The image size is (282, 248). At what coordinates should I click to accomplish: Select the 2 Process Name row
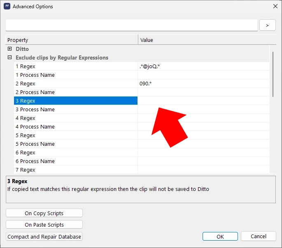pos(75,92)
